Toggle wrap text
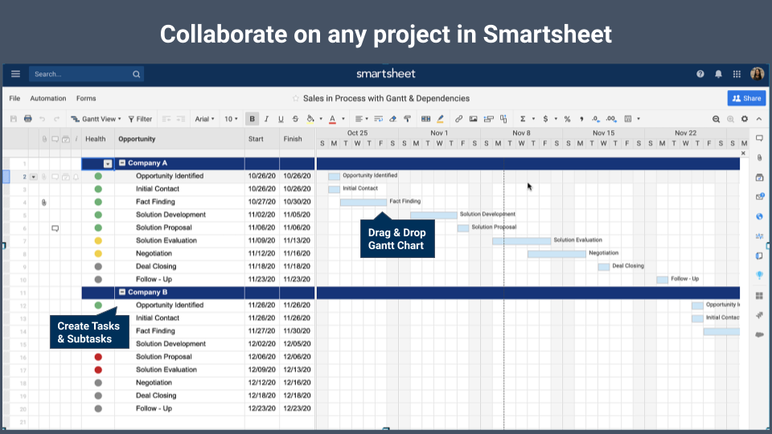The height and width of the screenshot is (434, 772). 378,119
